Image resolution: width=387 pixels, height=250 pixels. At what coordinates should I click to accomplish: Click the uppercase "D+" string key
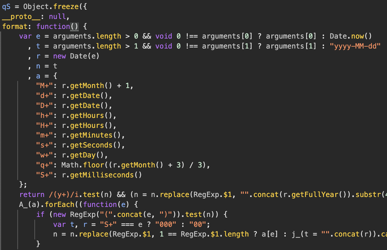tap(45, 106)
